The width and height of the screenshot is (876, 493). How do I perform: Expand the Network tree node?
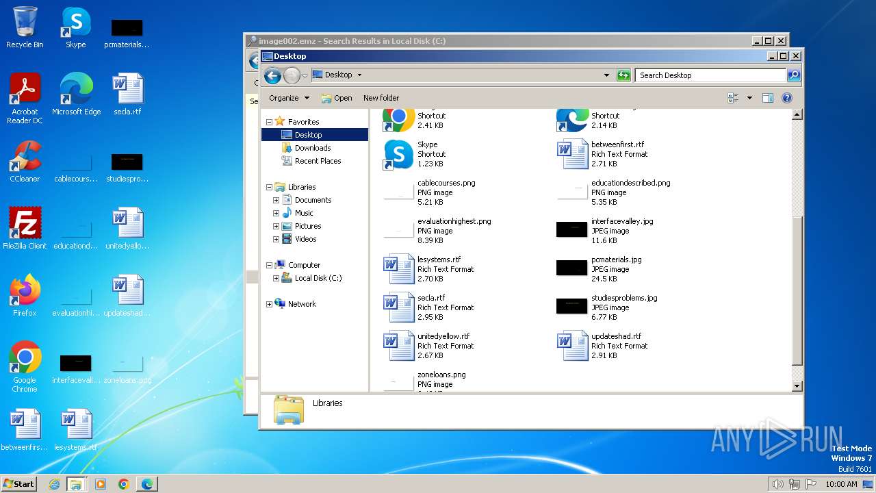(269, 304)
